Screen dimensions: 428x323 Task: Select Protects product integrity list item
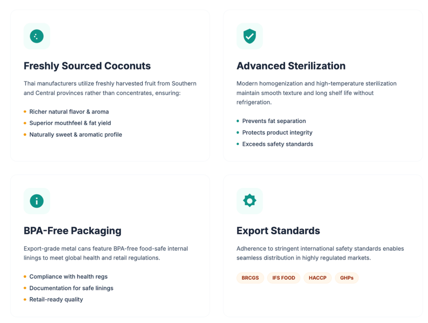tap(277, 132)
